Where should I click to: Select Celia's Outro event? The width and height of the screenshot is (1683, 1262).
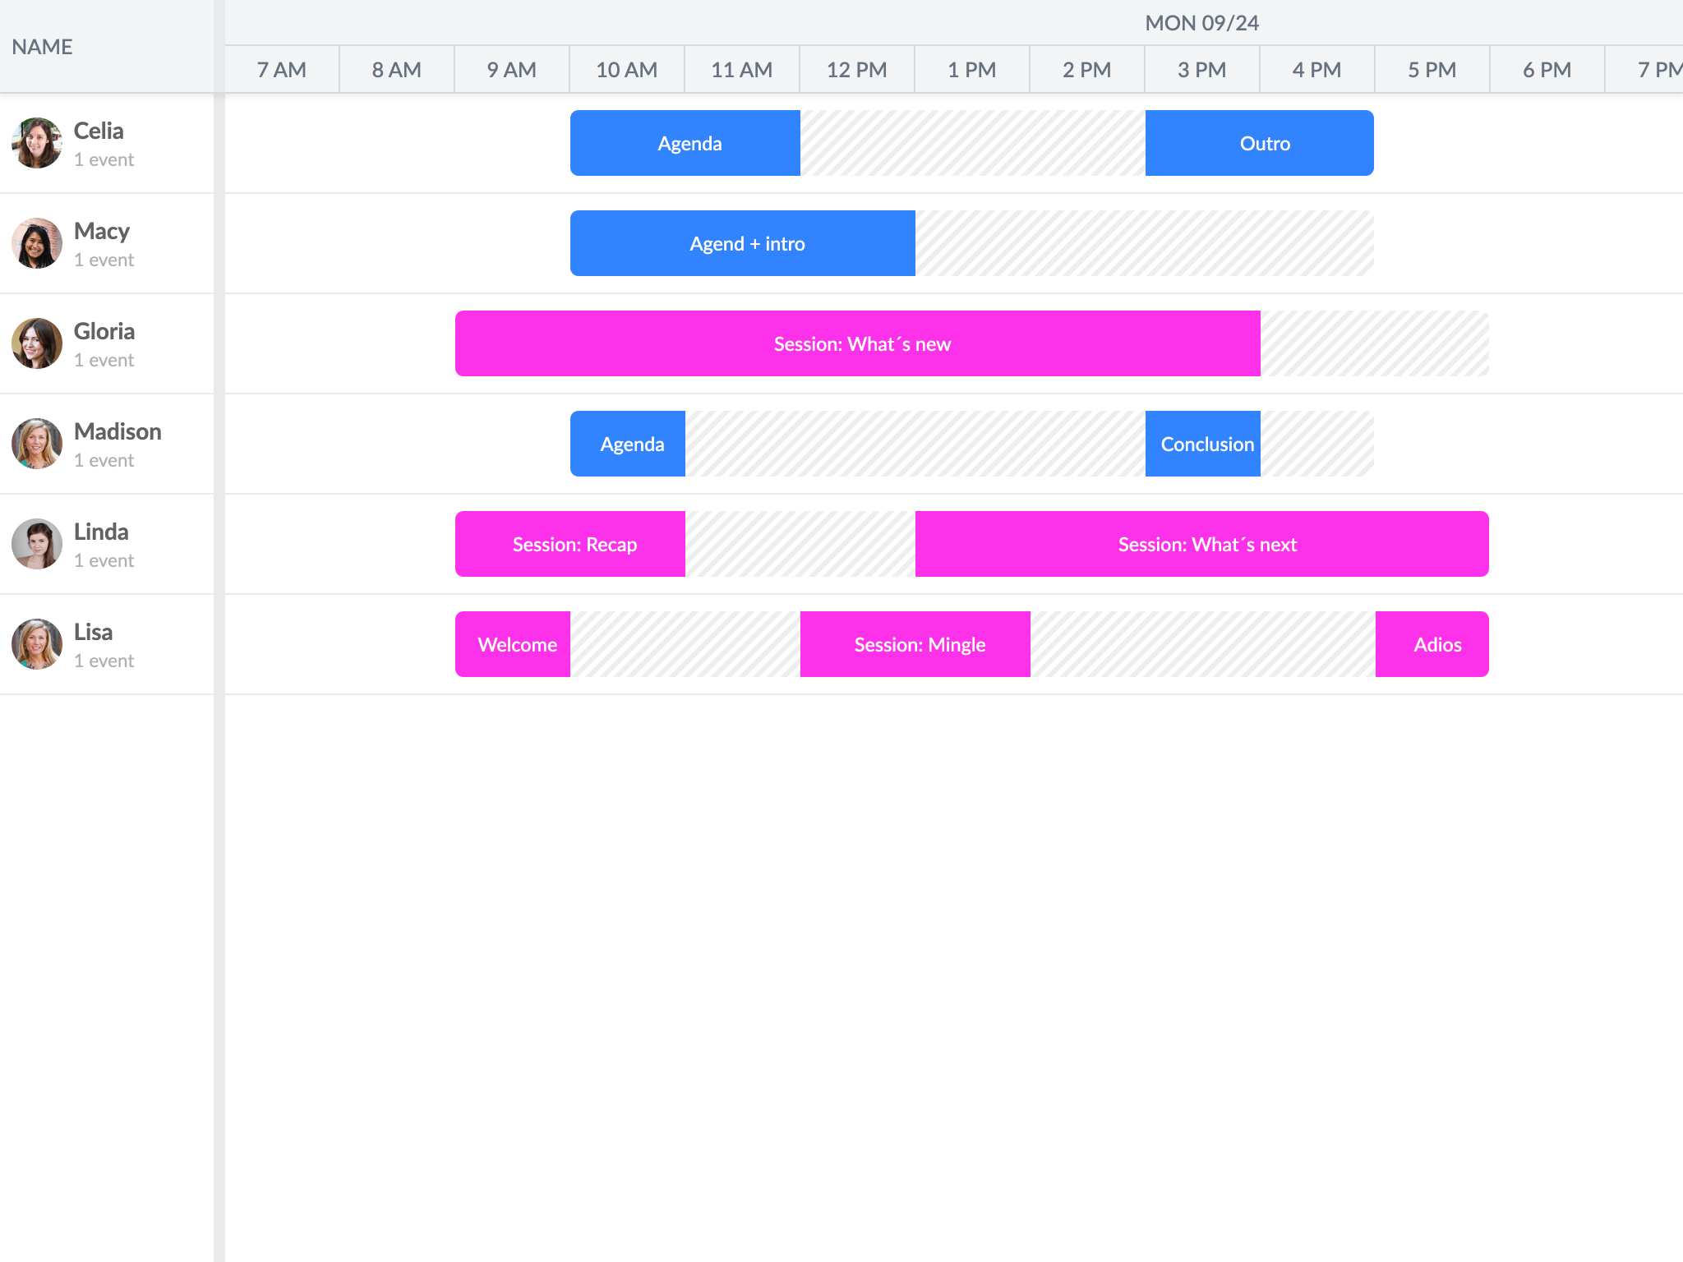pos(1260,143)
